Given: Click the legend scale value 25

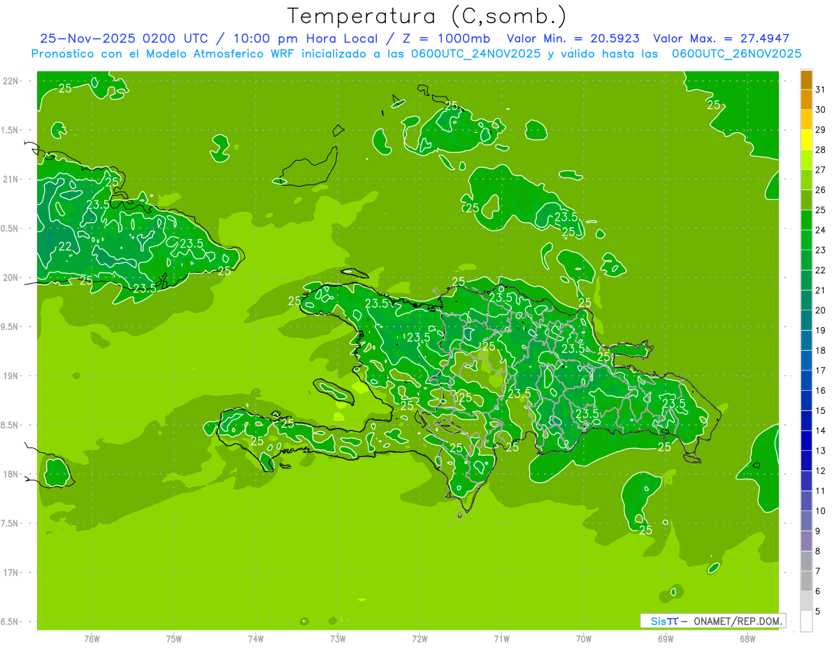Looking at the screenshot, I should [821, 210].
